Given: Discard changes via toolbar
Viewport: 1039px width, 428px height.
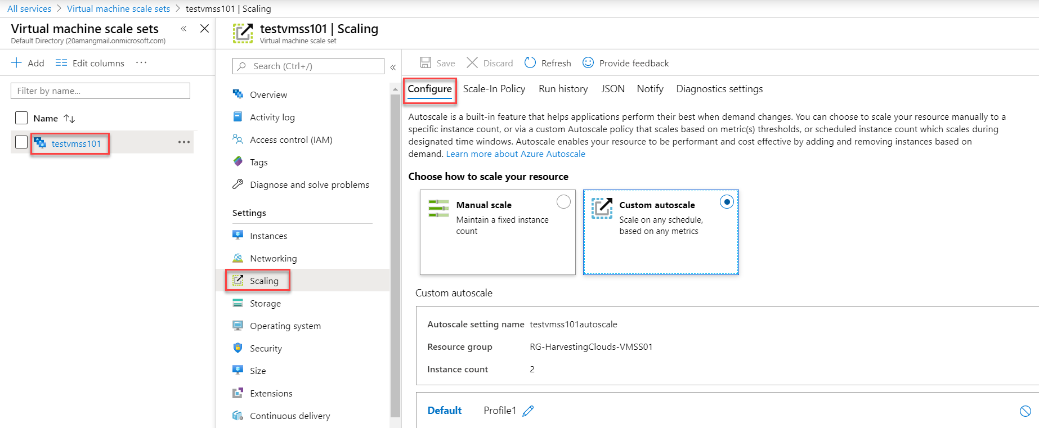Looking at the screenshot, I should pos(490,63).
